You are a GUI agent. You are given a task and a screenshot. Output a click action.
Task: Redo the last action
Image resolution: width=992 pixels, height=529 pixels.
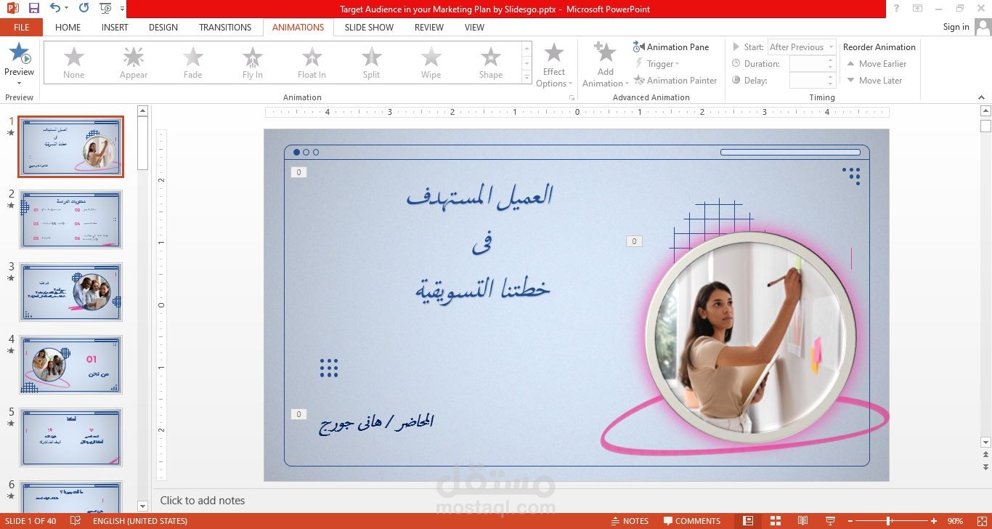tap(84, 9)
